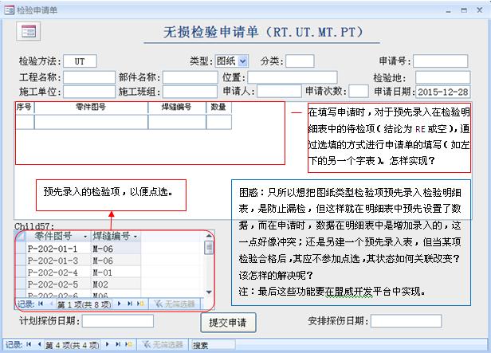Select the P-202-02-4 row record selector
The width and height of the screenshot is (491, 353).
pyautogui.click(x=20, y=272)
